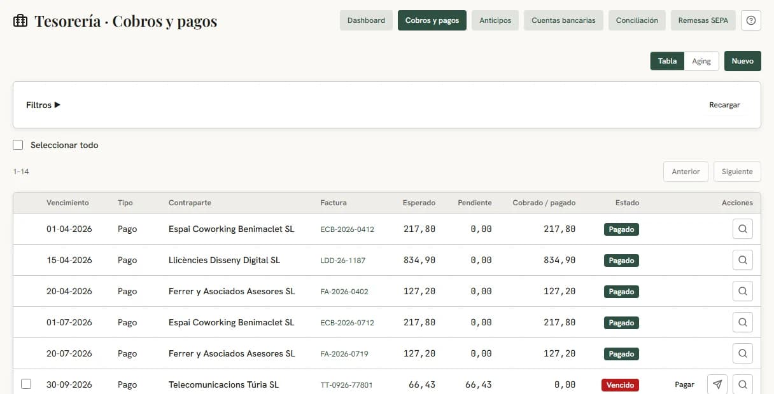Switch to Cuentas bancarias tab
This screenshot has height=394, width=774.
(563, 20)
